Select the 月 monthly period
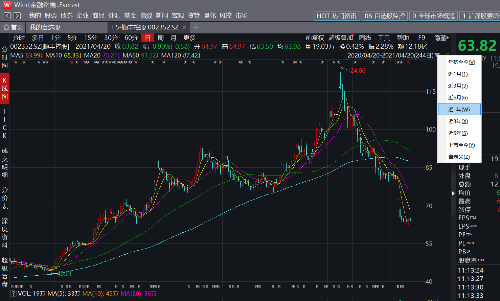The height and width of the screenshot is (301, 500). (174, 38)
